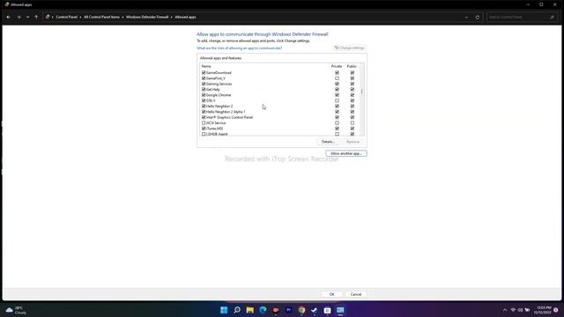Click the Public column header
Viewport: 564px width, 317px height.
click(x=352, y=66)
